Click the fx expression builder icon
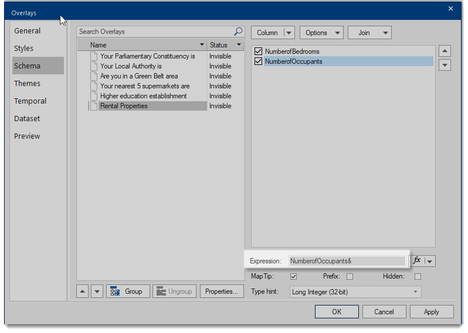468x333 pixels. pos(417,261)
